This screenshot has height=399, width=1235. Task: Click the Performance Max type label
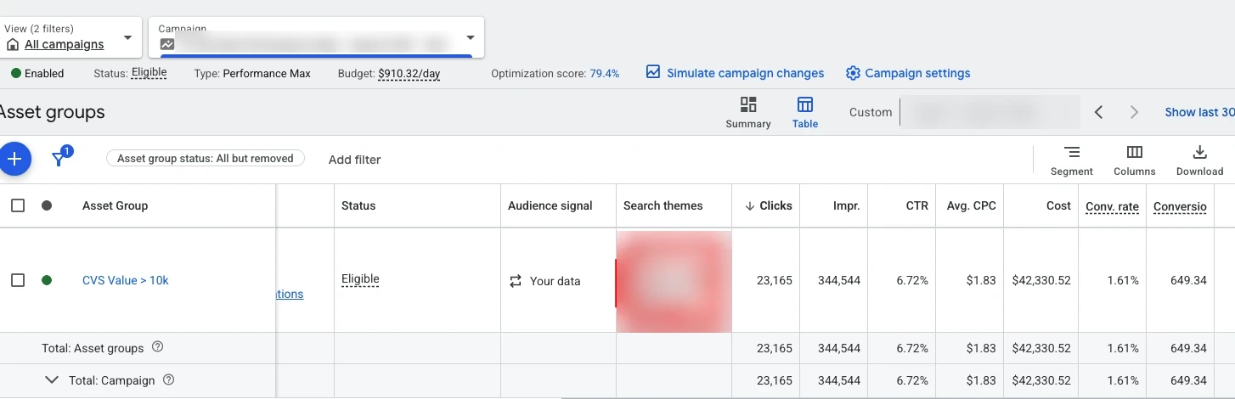(267, 74)
